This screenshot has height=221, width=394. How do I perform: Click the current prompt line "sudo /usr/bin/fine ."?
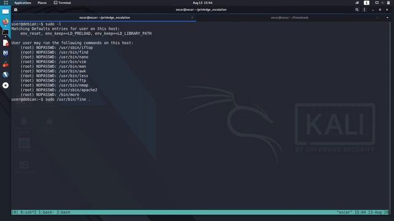coord(50,99)
